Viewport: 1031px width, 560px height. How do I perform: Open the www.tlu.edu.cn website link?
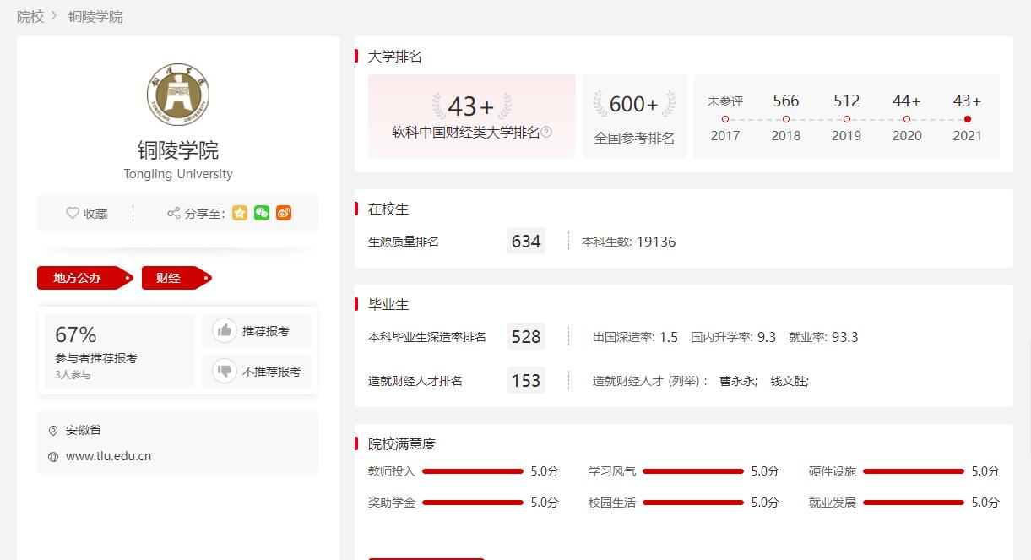click(111, 455)
